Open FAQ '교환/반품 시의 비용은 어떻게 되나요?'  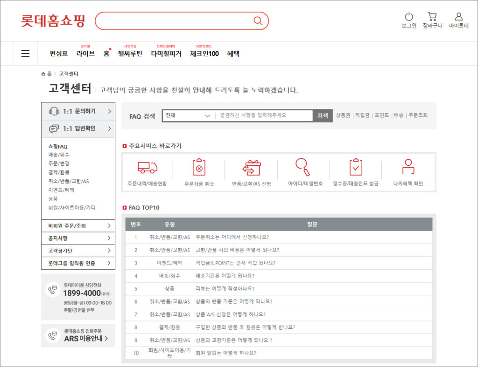[x=237, y=250]
